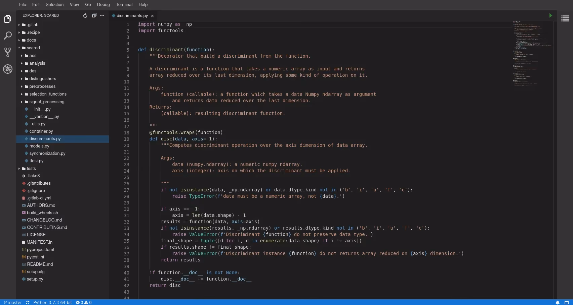Open CHANGELOG.md file
Viewport: 573px width, 305px height.
pos(63,220)
